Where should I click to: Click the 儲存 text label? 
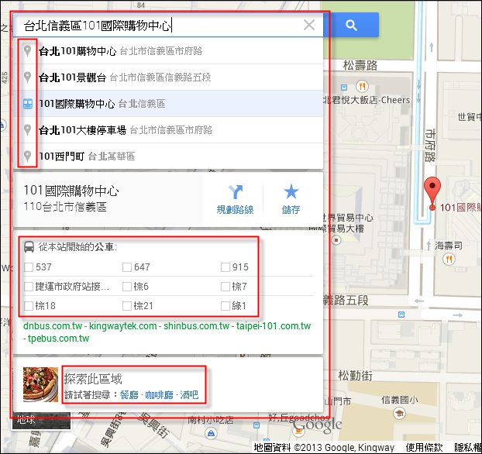click(x=291, y=210)
